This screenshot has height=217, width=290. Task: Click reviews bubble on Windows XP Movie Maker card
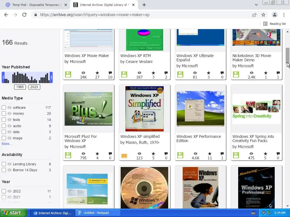pos(110,73)
